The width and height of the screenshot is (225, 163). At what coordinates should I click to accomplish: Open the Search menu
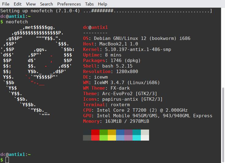pyautogui.click(x=46, y=4)
